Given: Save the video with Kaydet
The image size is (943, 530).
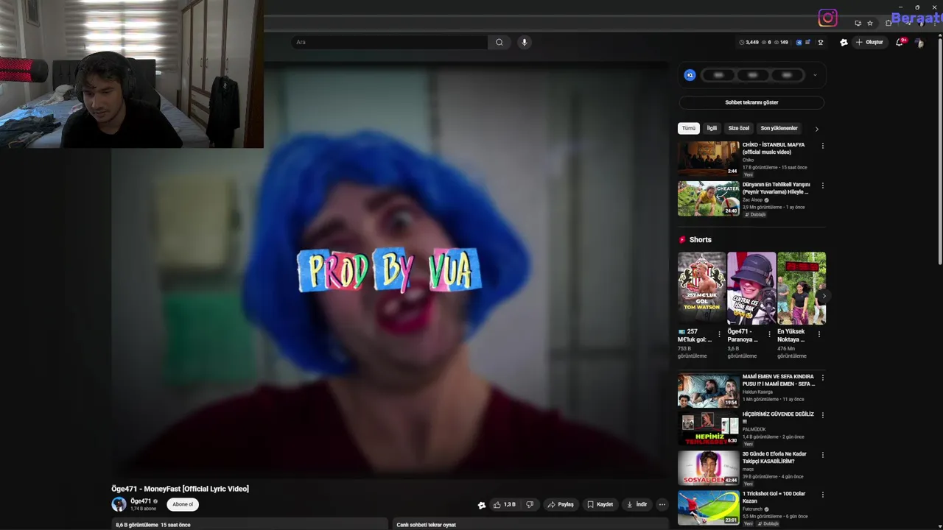Looking at the screenshot, I should pos(600,504).
